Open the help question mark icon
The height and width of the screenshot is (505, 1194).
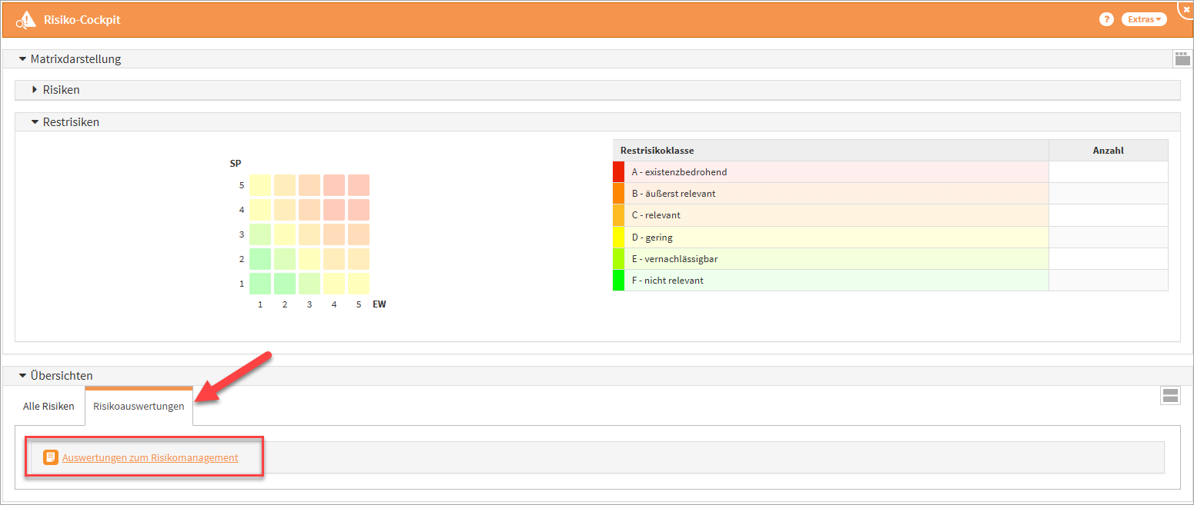(1106, 19)
